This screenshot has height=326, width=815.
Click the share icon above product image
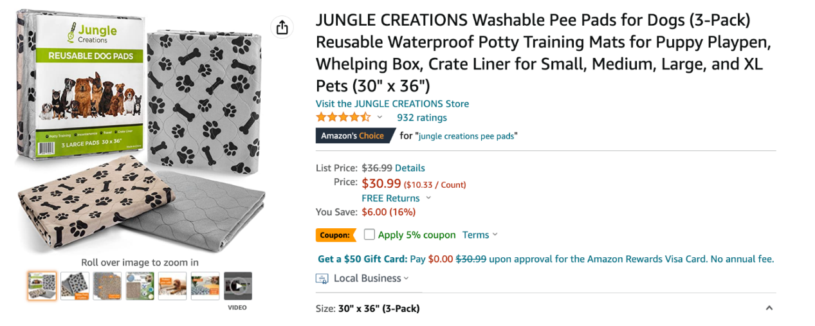click(282, 27)
